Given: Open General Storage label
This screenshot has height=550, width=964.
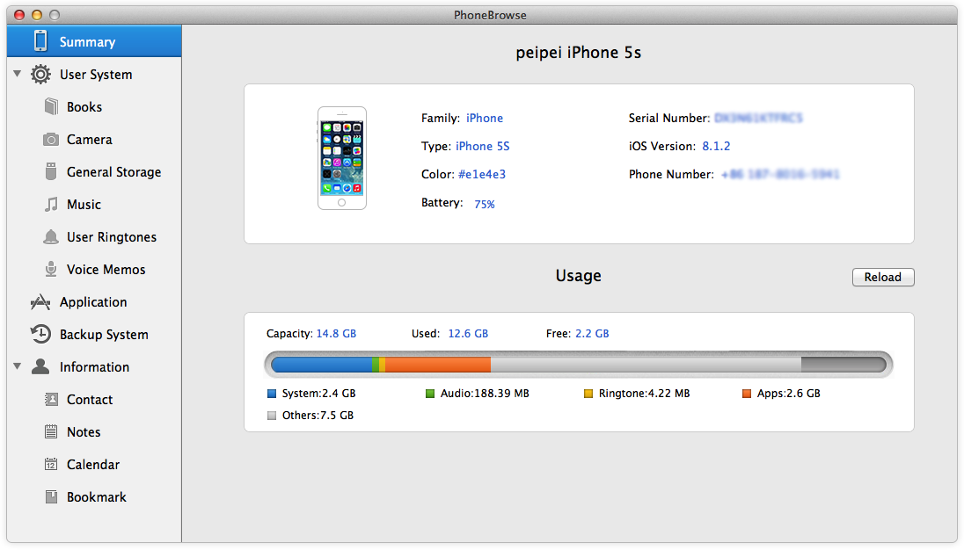Looking at the screenshot, I should click(x=113, y=172).
